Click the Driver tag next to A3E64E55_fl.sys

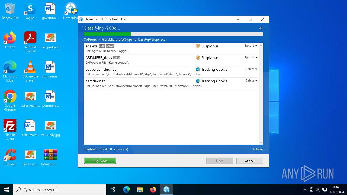click(x=117, y=58)
